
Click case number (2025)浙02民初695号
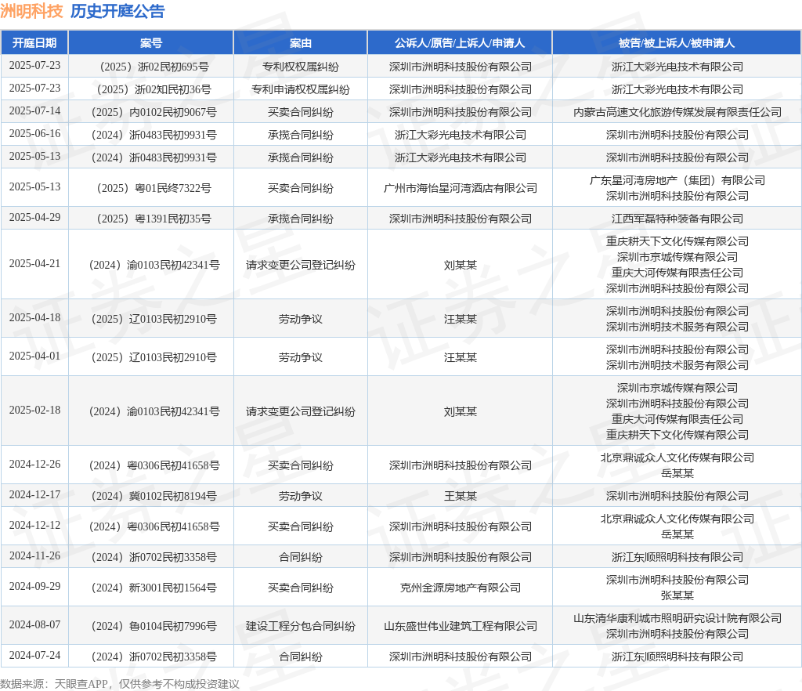pyautogui.click(x=154, y=67)
